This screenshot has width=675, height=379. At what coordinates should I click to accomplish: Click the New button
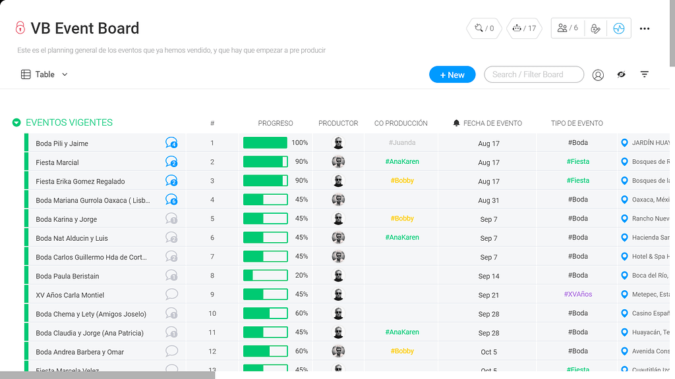coord(452,75)
